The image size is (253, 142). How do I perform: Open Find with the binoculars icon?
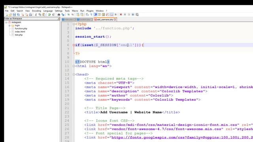[59, 15]
